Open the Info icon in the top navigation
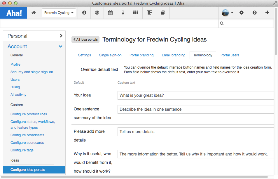Screen dimensions: 278x179 84,13
